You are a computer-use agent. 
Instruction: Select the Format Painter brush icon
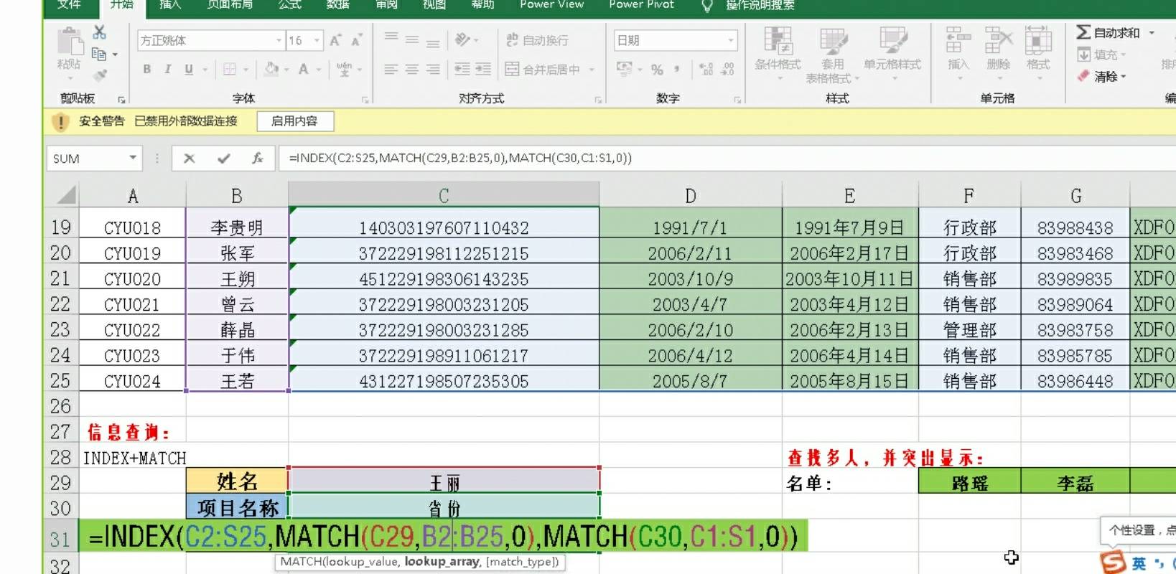99,74
